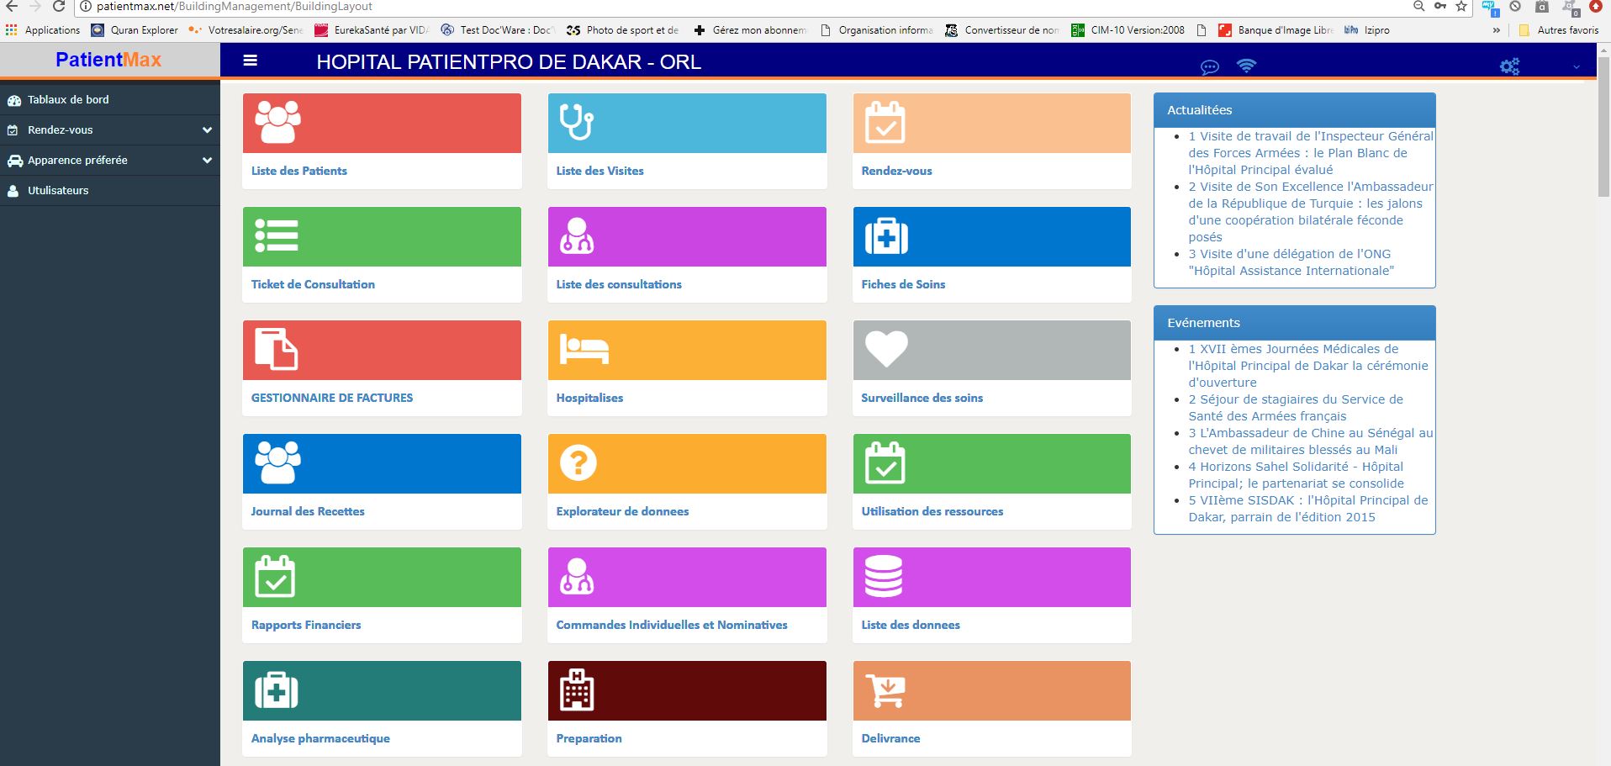Click the question mark Explorateur de donnees icon
This screenshot has width=1611, height=766.
(x=578, y=463)
